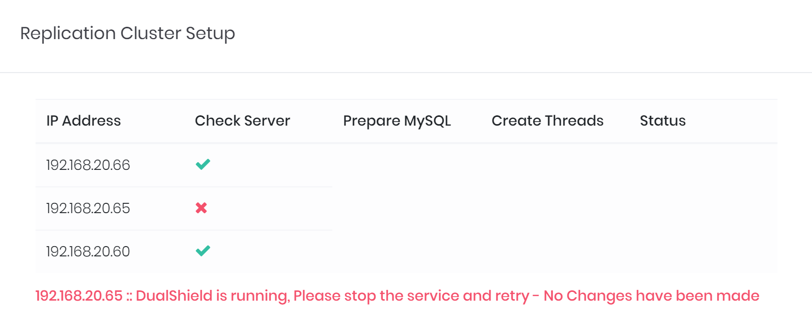Select the Check Server column header
812x330 pixels.
[x=242, y=121]
